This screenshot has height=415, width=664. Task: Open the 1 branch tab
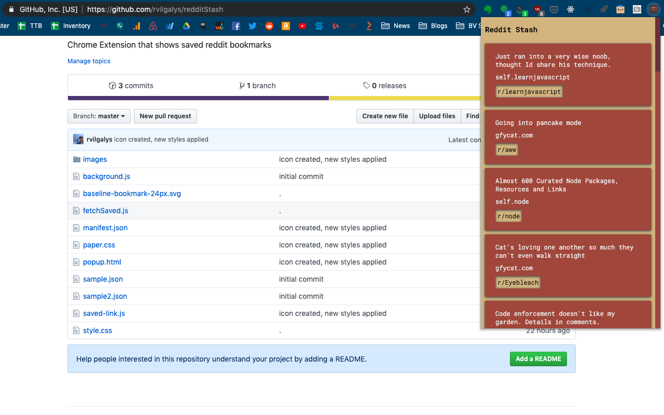point(257,86)
